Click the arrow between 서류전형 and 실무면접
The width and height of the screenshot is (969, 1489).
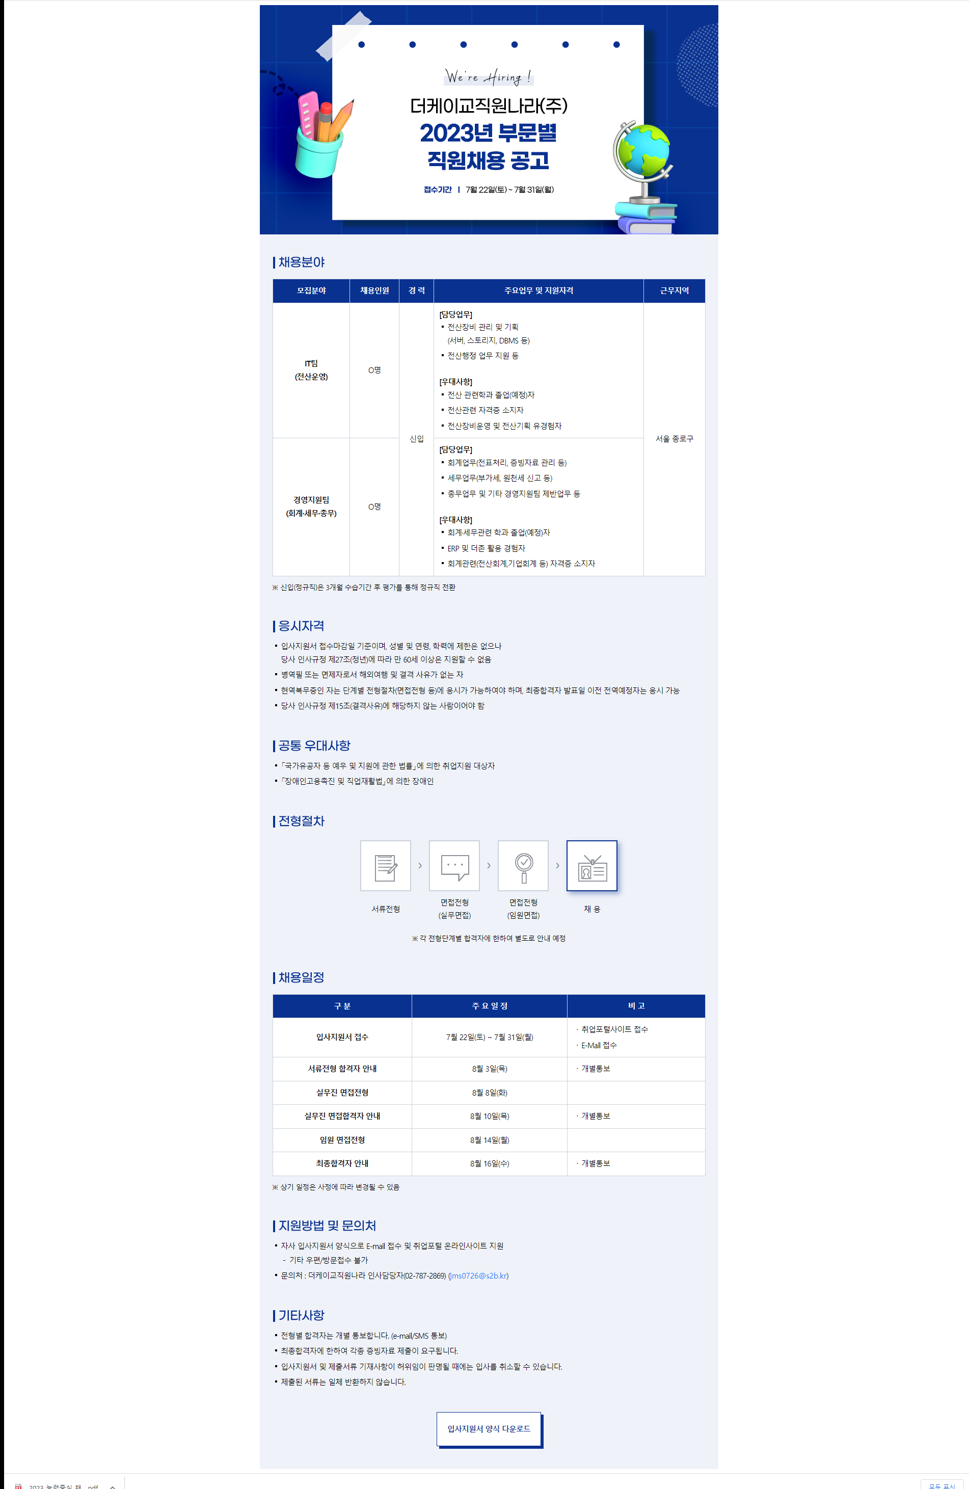[x=420, y=866]
